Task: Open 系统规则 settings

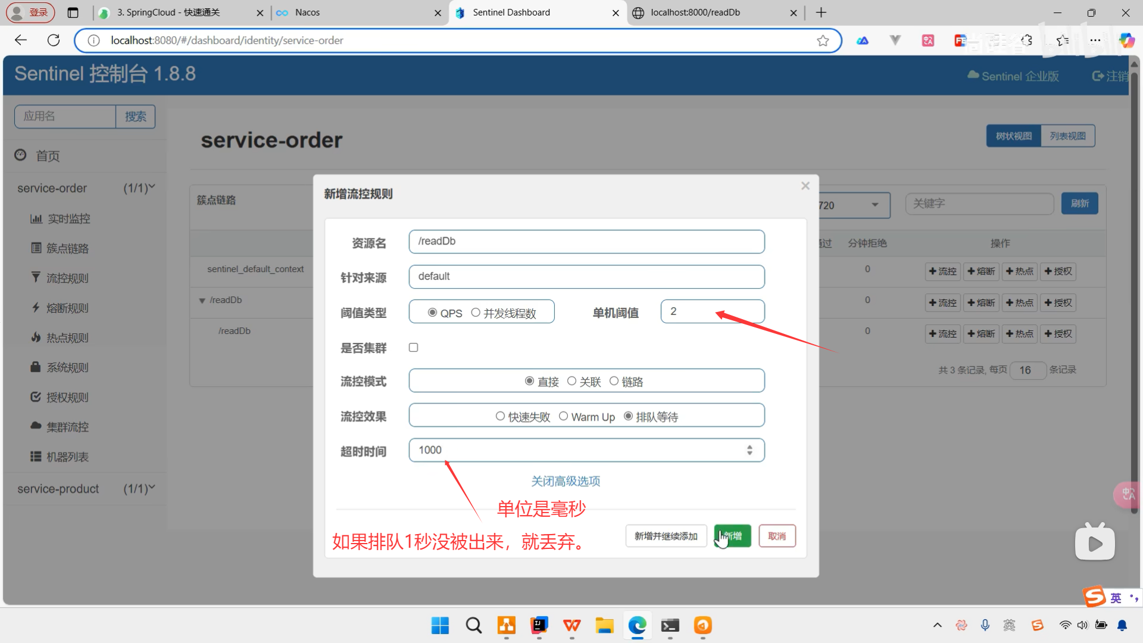Action: point(67,367)
